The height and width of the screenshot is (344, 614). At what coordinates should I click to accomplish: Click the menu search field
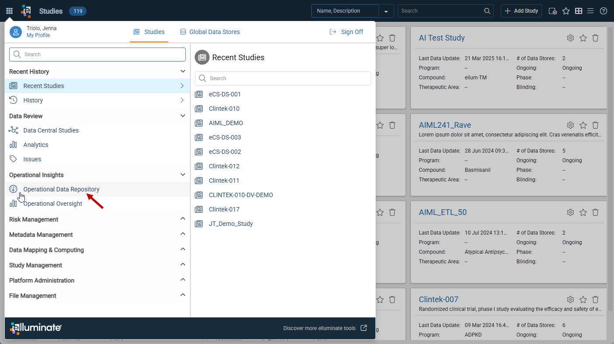coord(97,54)
